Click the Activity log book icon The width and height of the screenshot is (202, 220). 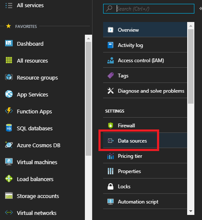110,45
